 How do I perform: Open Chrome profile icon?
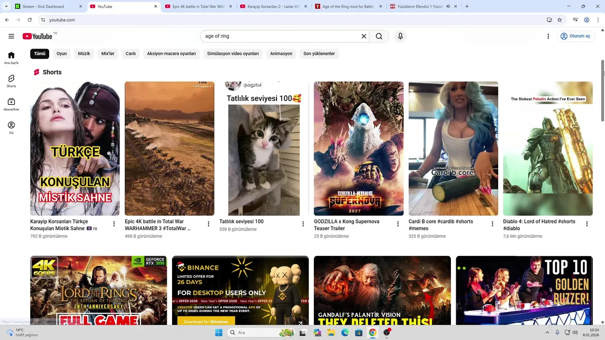click(x=587, y=20)
